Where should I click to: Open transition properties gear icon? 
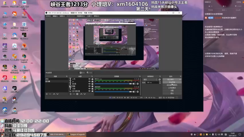[160, 79]
